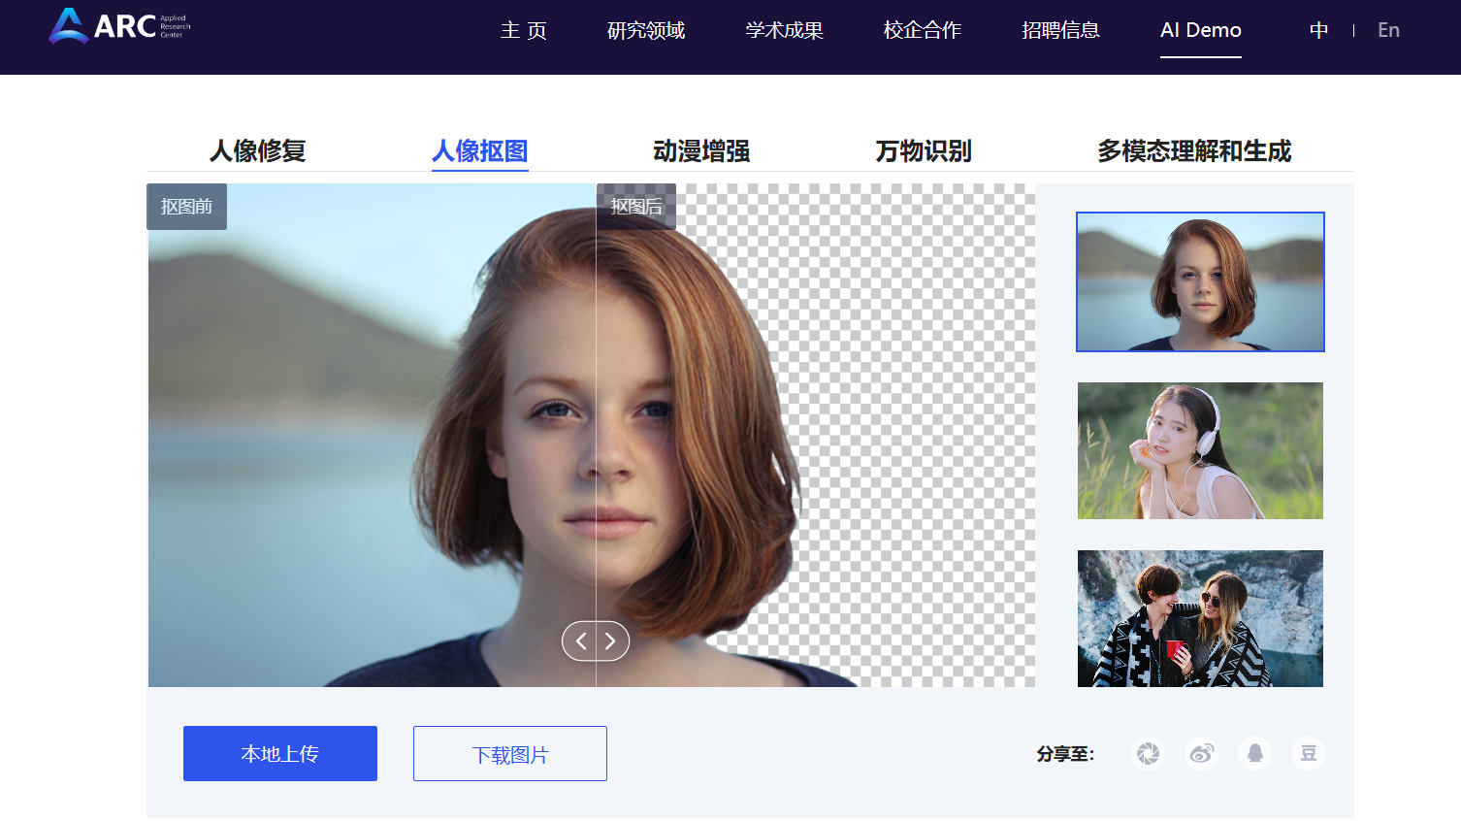
Task: Click the before/after comparison slider handle
Action: coord(596,640)
